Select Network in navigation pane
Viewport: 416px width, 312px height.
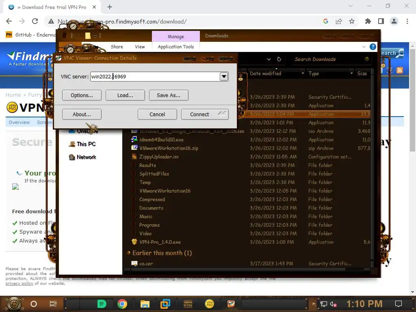82,157
